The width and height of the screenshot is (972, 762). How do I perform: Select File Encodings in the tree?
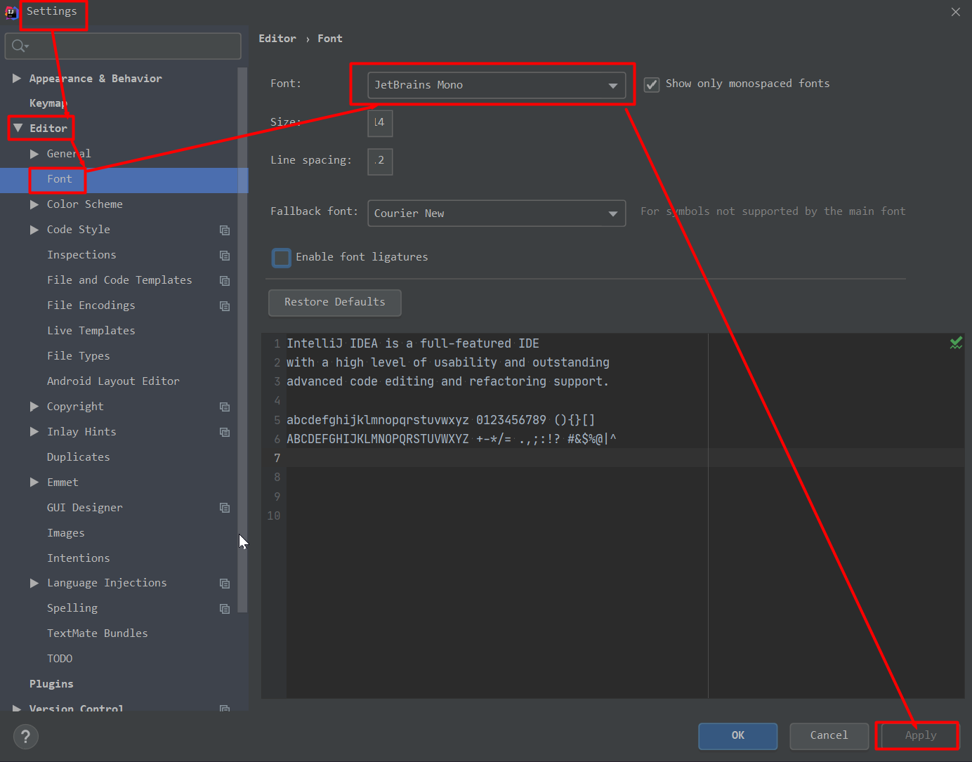pyautogui.click(x=91, y=306)
